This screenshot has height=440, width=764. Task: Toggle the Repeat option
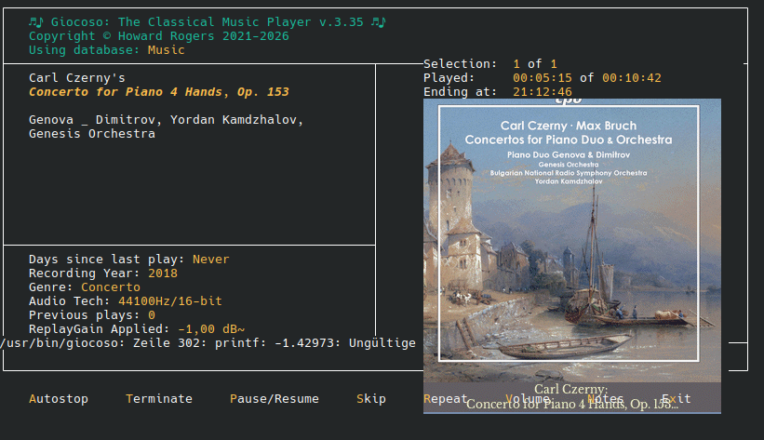tap(446, 399)
